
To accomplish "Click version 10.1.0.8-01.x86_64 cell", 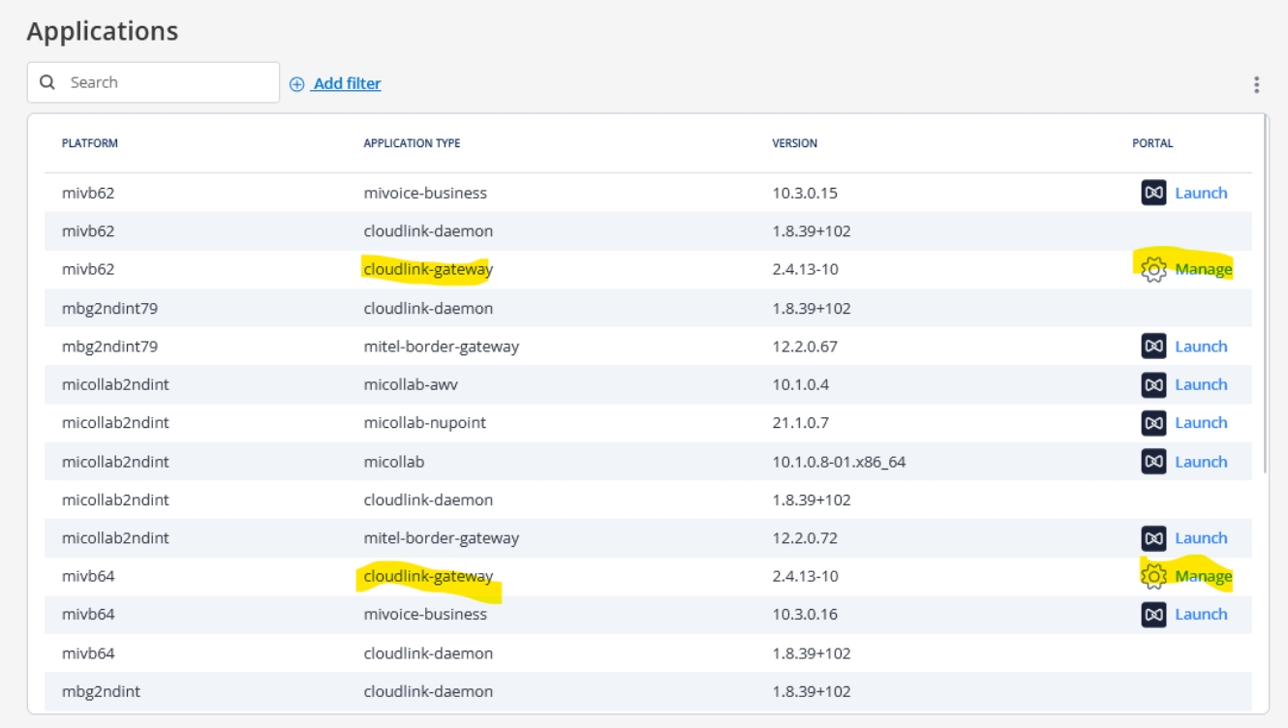I will click(x=839, y=461).
